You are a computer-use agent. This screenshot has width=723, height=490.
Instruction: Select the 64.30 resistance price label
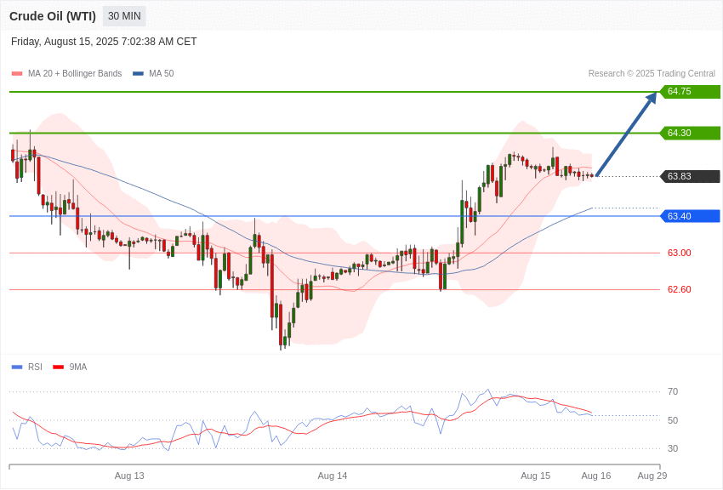691,133
